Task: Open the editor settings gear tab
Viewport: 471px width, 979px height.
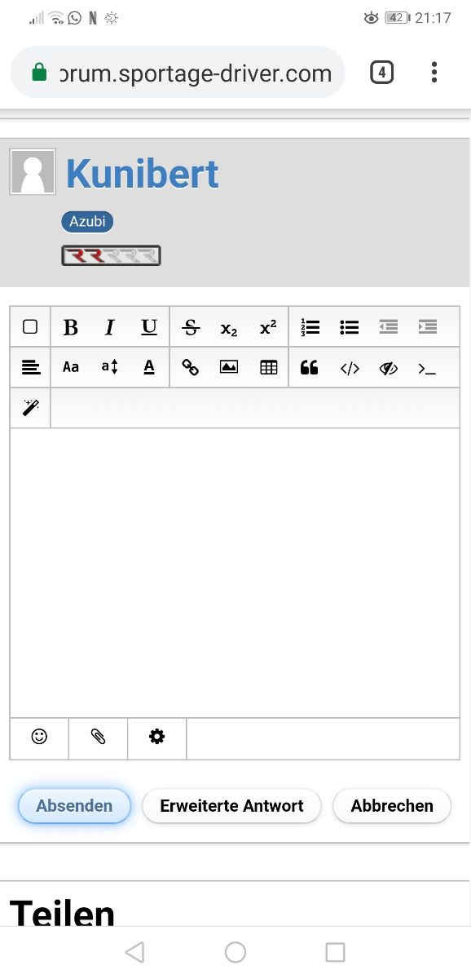Action: click(x=156, y=738)
